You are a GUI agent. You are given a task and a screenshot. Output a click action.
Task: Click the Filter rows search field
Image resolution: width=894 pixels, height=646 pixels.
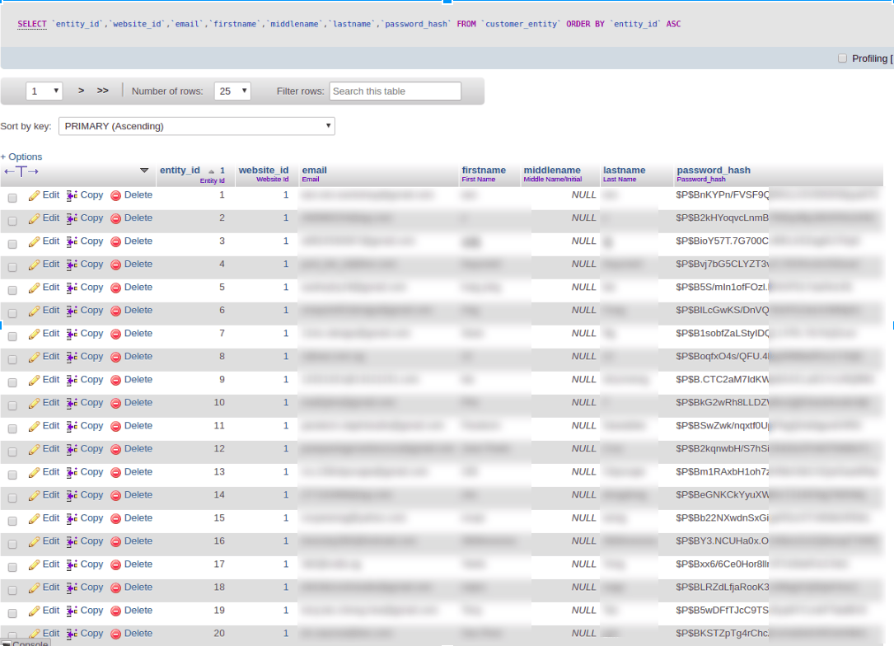pos(396,91)
